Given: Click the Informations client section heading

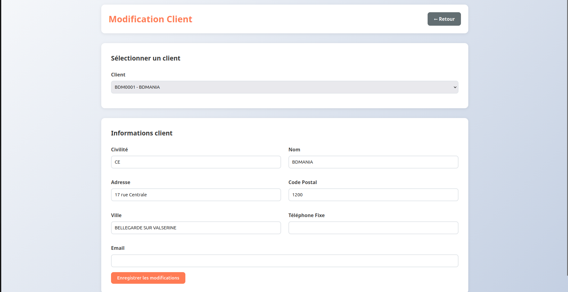Looking at the screenshot, I should (142, 133).
